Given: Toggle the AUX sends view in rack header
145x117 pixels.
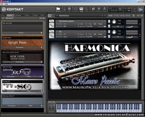Looking at the screenshot, I should tap(138, 16).
